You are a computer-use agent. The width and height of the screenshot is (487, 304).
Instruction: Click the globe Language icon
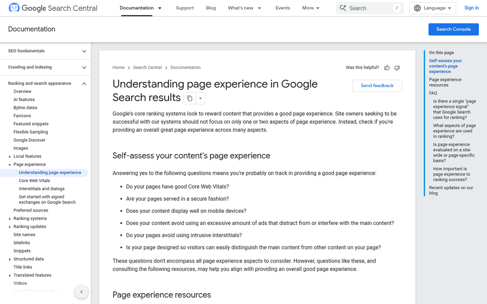417,8
